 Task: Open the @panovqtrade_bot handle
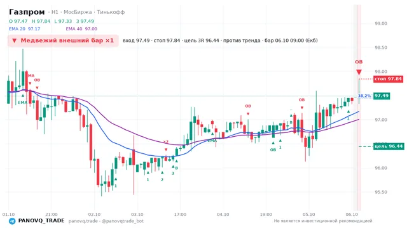coord(123,221)
